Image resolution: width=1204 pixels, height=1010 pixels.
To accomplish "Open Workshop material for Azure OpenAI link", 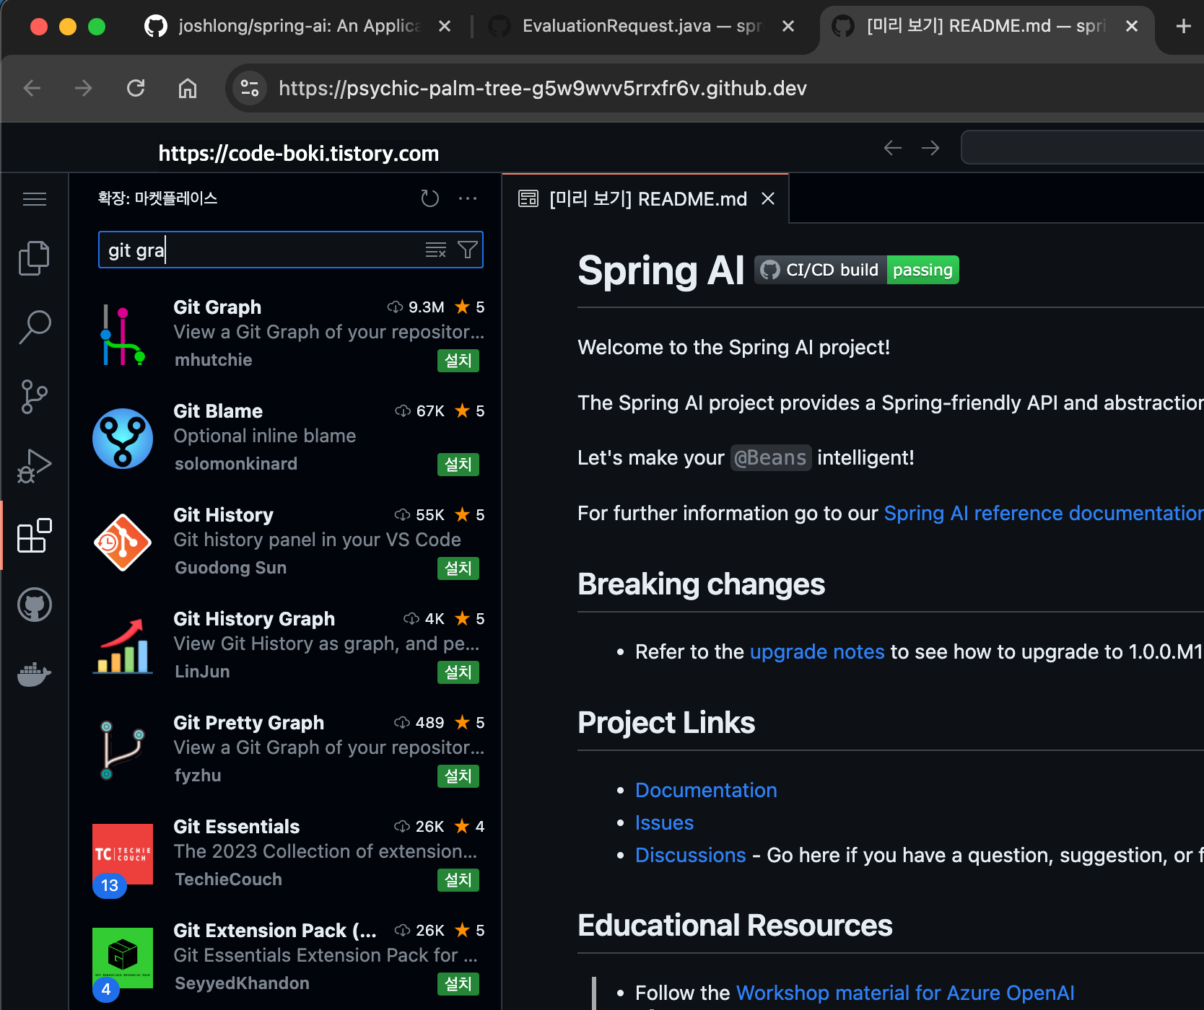I will pyautogui.click(x=905, y=993).
